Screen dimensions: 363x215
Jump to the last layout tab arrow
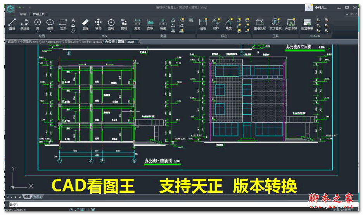pyautogui.click(x=19, y=197)
